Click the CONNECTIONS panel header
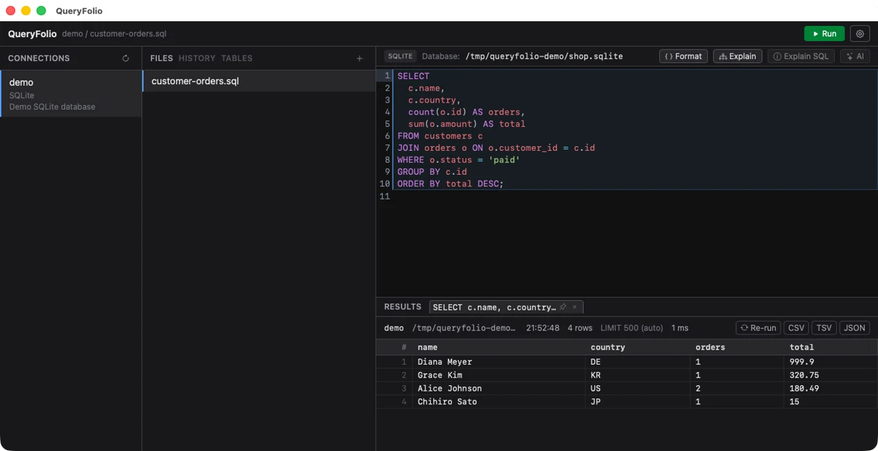 39,58
